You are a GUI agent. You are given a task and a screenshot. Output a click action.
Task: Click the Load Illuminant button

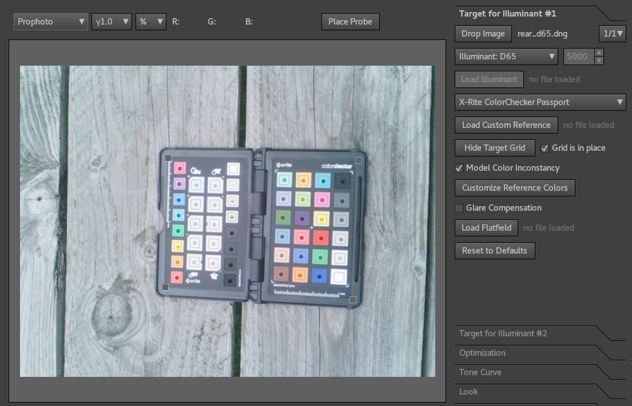point(489,80)
